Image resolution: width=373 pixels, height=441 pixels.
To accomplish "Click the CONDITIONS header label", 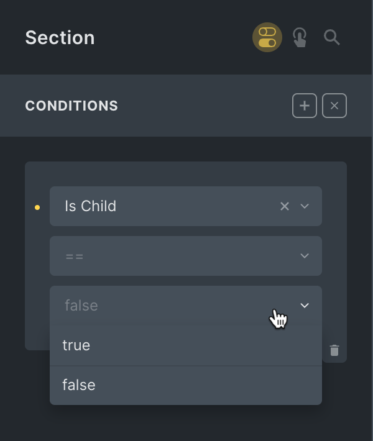I will [71, 106].
